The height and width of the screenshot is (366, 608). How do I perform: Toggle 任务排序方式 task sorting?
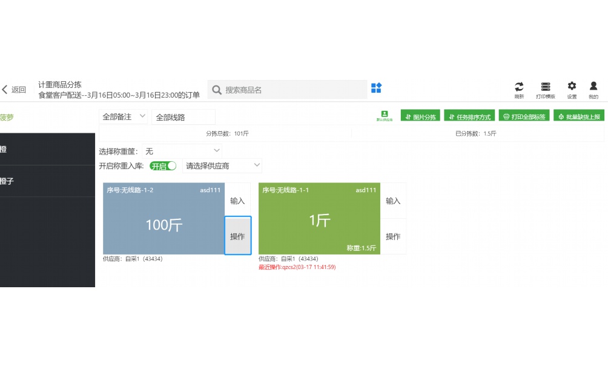pos(469,115)
